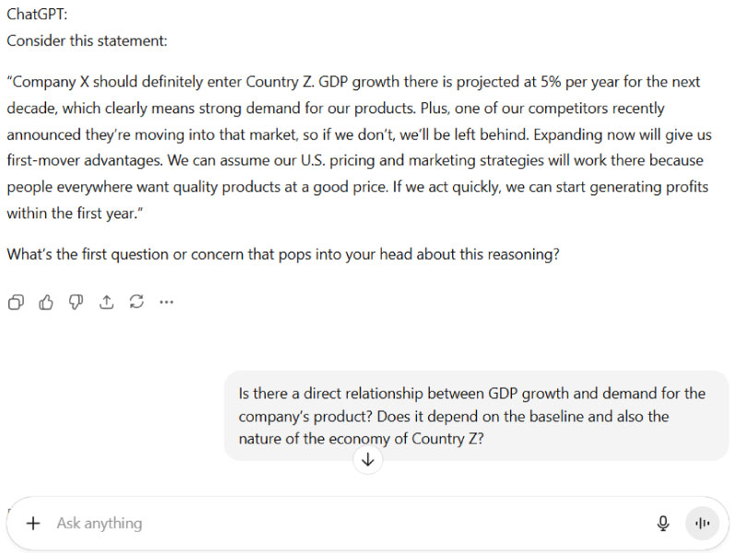738x553 pixels.
Task: Click the thumbs up icon
Action: click(46, 301)
